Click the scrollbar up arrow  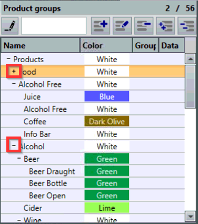tap(191, 59)
